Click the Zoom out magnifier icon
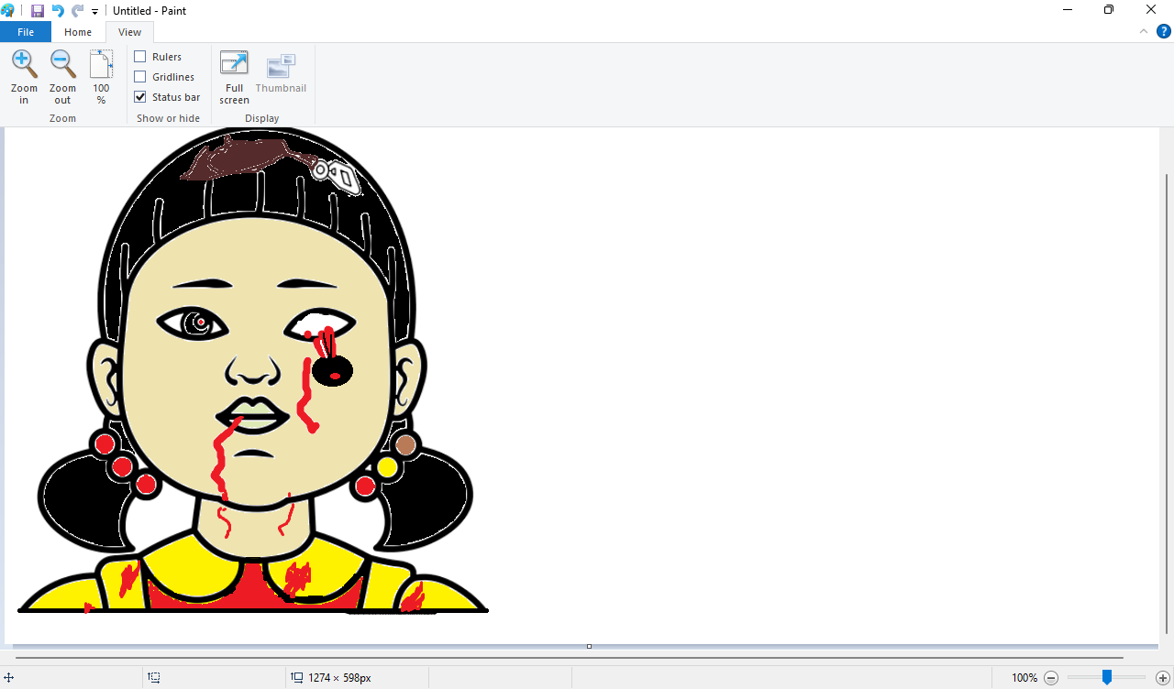 point(62,65)
